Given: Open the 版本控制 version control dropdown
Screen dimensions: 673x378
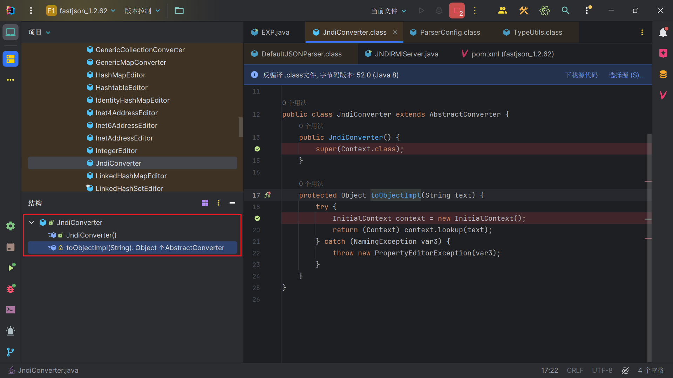Looking at the screenshot, I should (142, 11).
